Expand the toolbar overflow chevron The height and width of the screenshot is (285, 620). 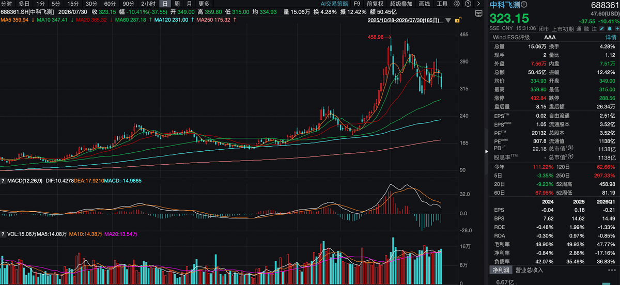pos(478,4)
